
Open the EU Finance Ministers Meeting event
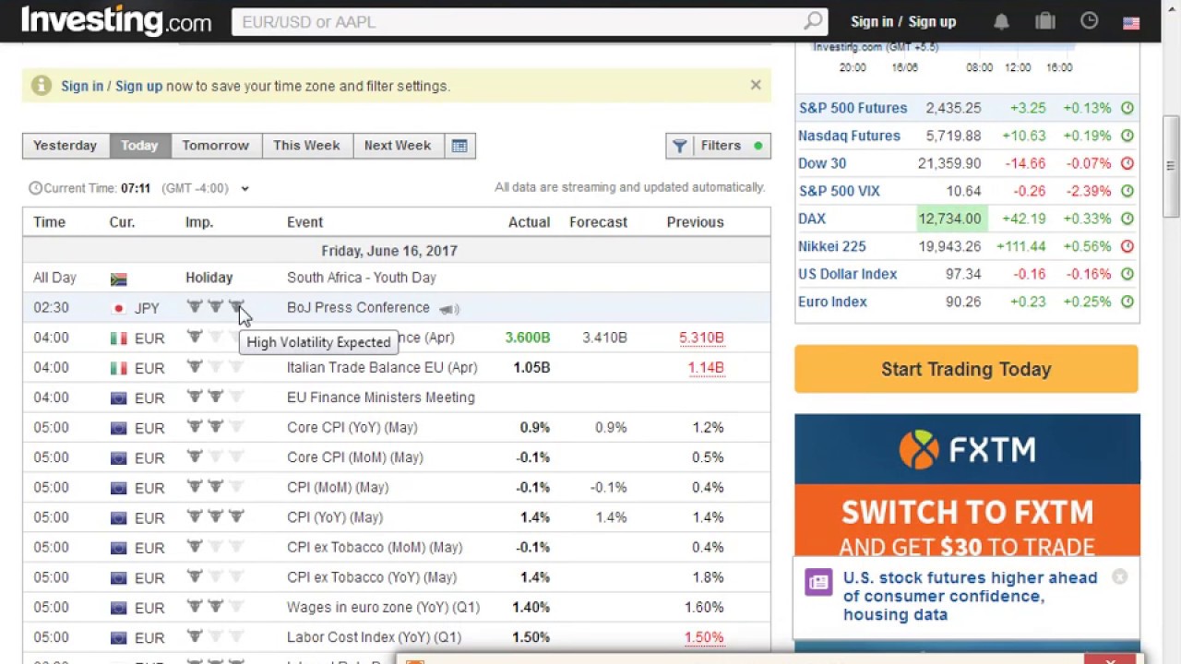[x=381, y=397]
